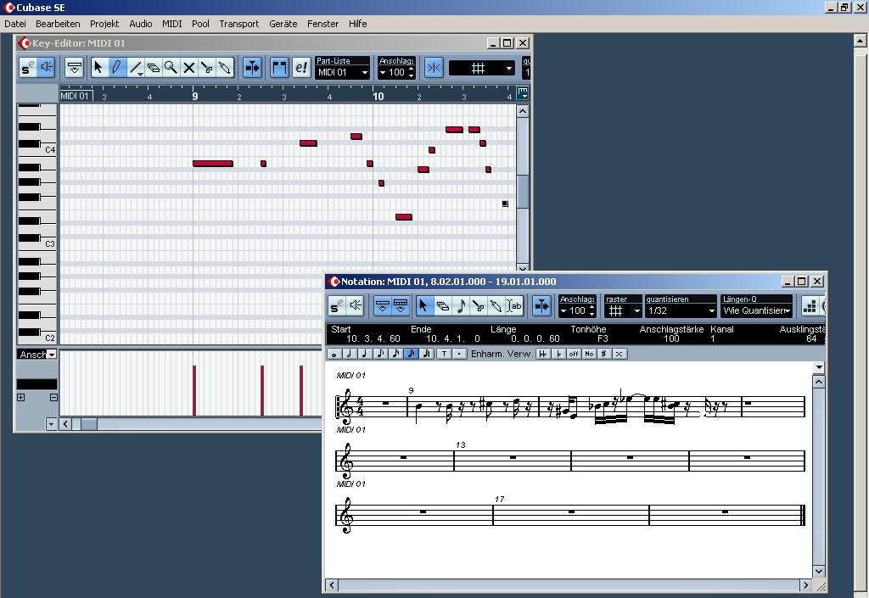Select the Glue tube tool in Key-Editor
Screen dimensions: 869x598
coord(224,68)
